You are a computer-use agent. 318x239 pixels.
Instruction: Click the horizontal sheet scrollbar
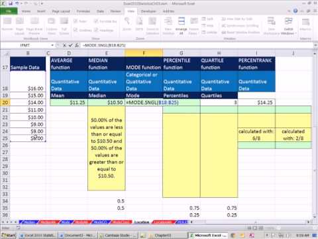(x=252, y=222)
